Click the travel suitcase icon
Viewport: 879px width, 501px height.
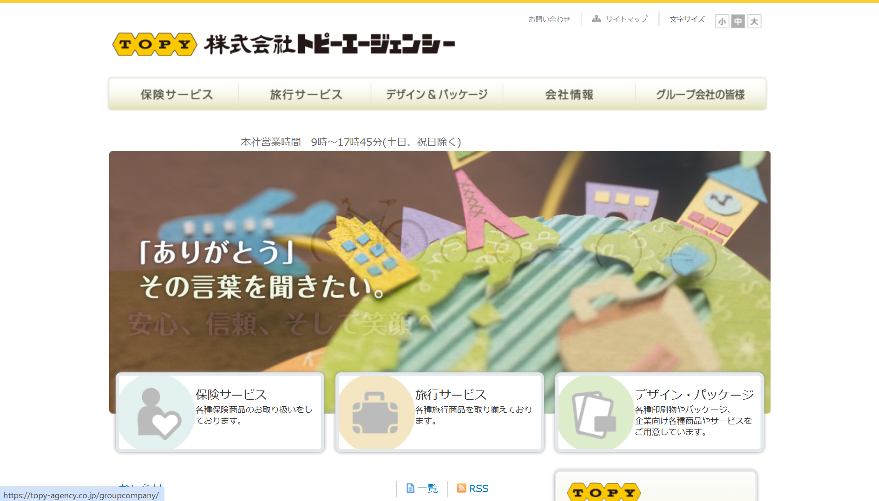pos(375,413)
